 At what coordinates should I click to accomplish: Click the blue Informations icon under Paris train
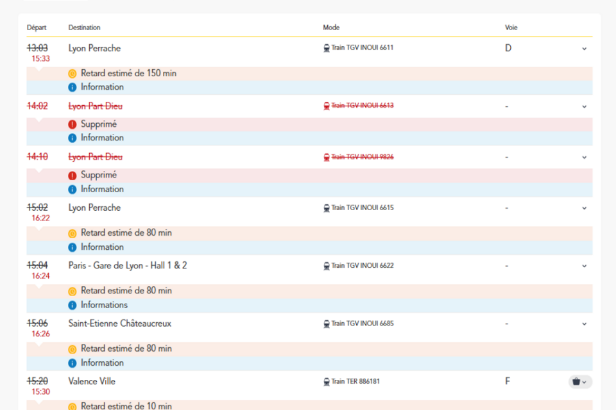(73, 305)
